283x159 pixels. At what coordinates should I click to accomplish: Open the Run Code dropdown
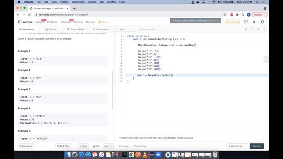coord(237,146)
